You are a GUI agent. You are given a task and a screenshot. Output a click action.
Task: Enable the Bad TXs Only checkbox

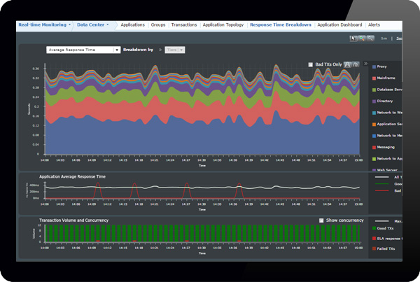(x=311, y=64)
